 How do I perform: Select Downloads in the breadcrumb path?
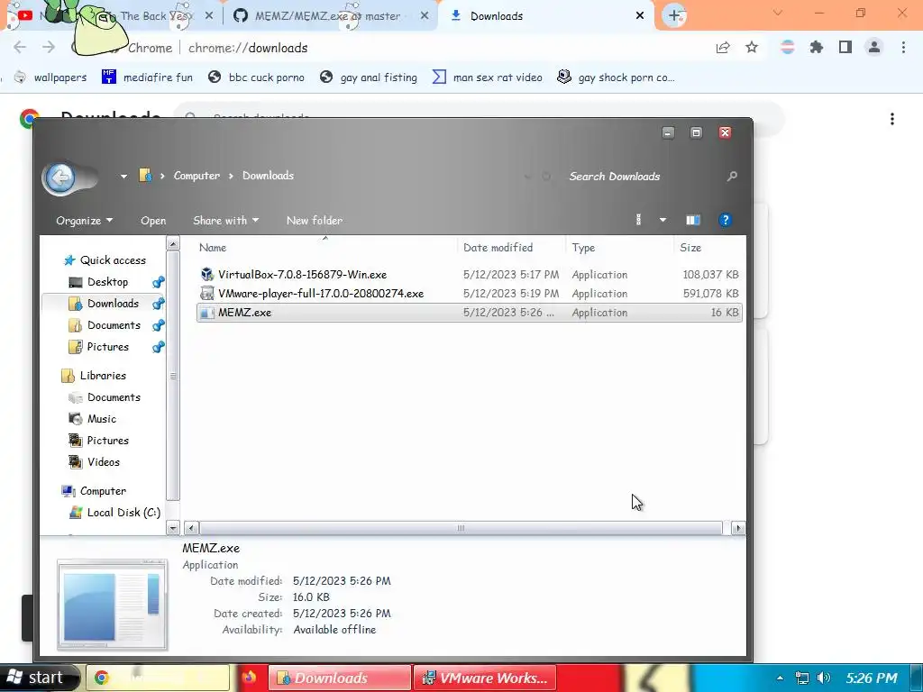pos(268,176)
